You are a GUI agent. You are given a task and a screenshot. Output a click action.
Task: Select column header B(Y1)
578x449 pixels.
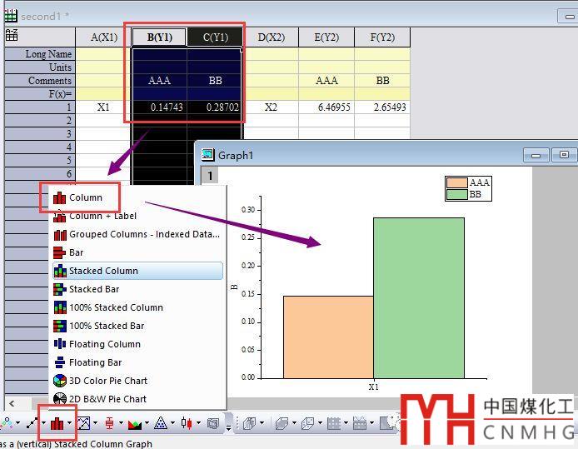[160, 37]
